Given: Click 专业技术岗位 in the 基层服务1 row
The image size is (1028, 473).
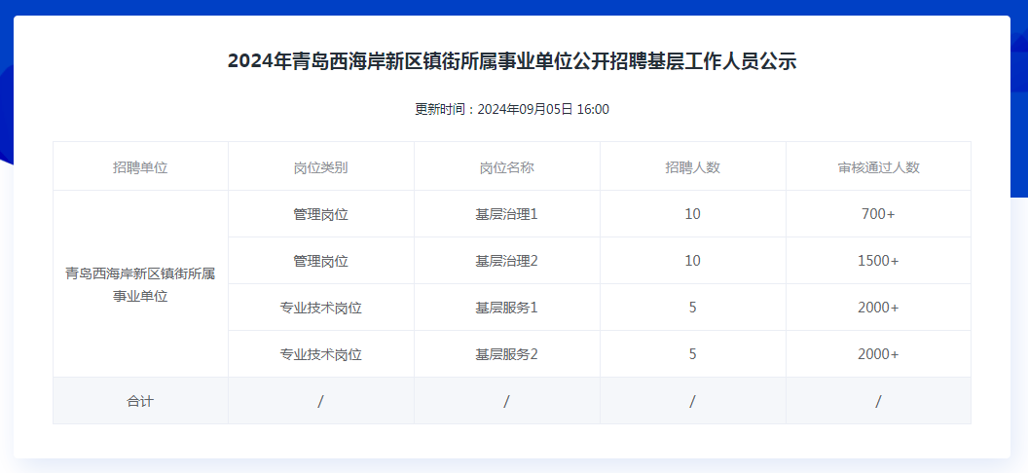Looking at the screenshot, I should (x=321, y=308).
